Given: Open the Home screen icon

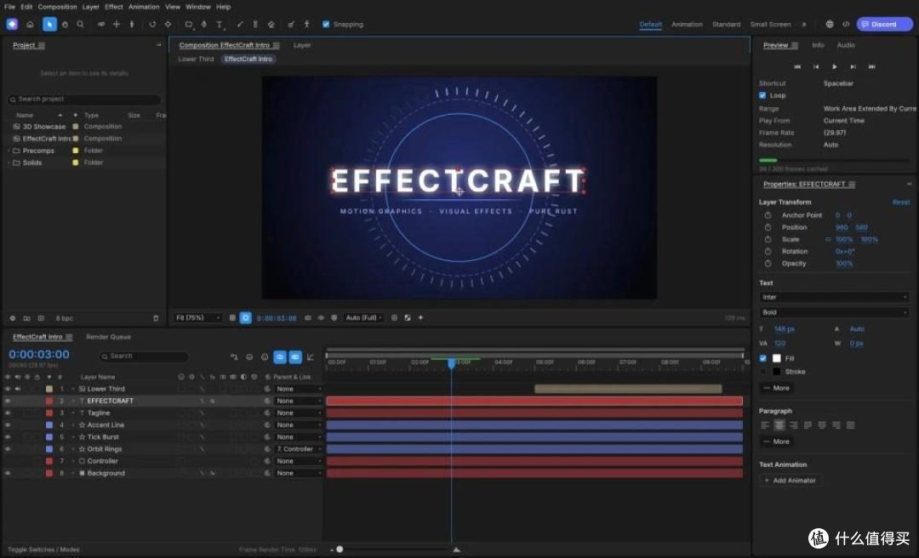Looking at the screenshot, I should click(30, 25).
